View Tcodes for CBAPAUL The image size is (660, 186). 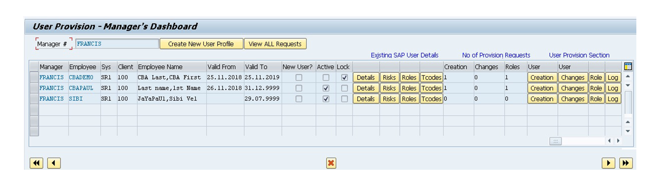(431, 88)
